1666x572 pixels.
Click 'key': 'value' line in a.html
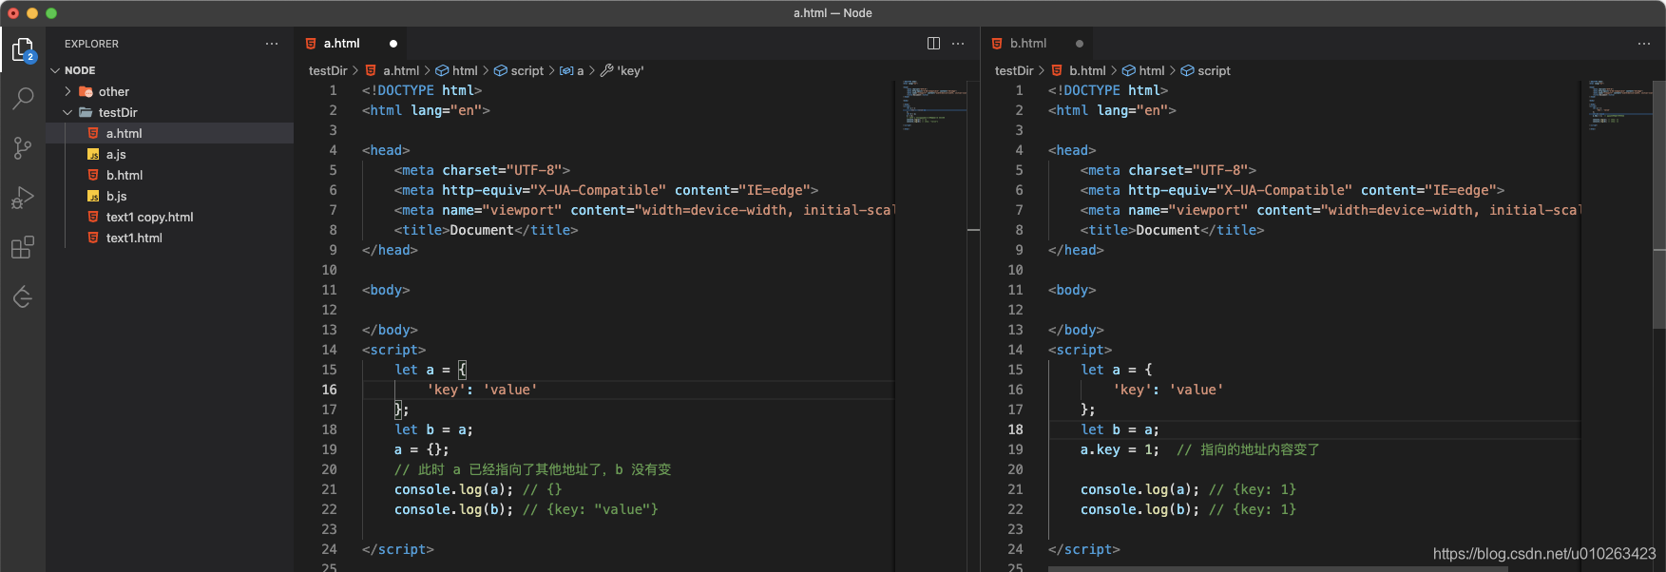482,390
